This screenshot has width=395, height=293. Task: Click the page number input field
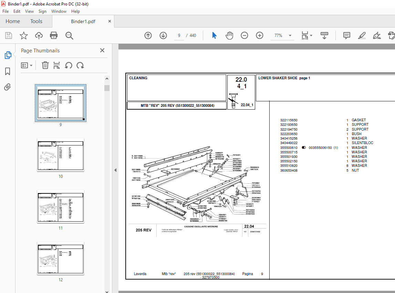pyautogui.click(x=179, y=36)
